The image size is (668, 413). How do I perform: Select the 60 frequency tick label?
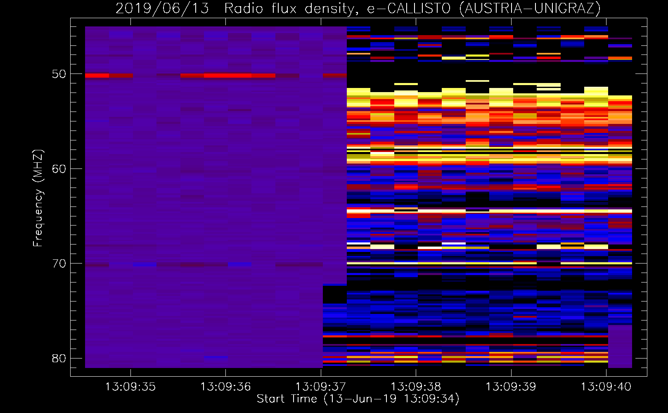click(59, 169)
